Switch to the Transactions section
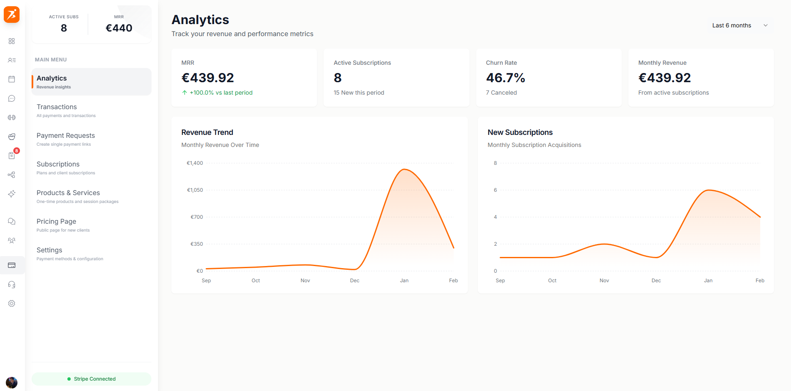The height and width of the screenshot is (391, 791). (57, 107)
